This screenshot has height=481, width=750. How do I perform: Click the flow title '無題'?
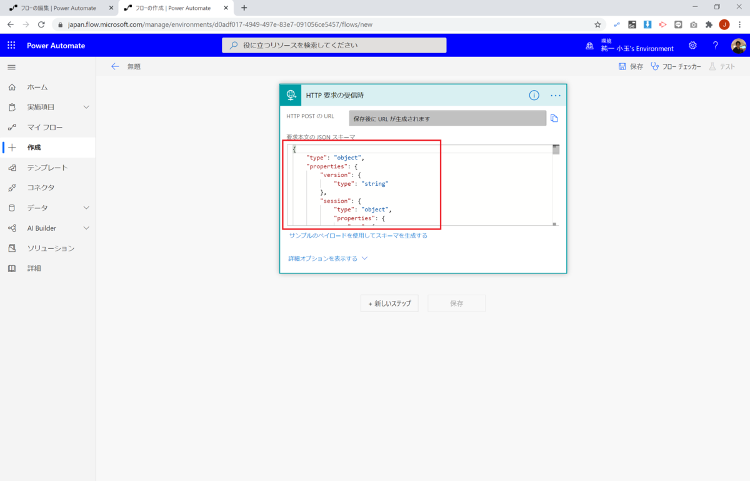point(134,66)
